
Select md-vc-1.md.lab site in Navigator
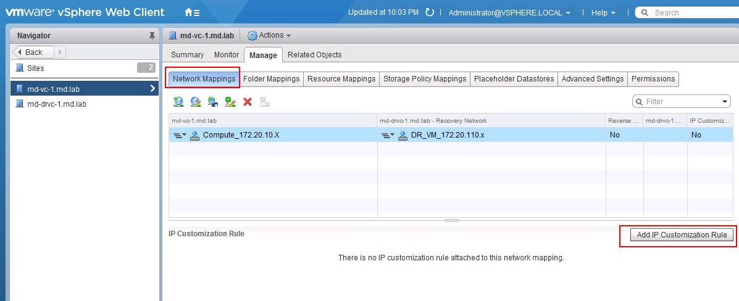point(85,88)
